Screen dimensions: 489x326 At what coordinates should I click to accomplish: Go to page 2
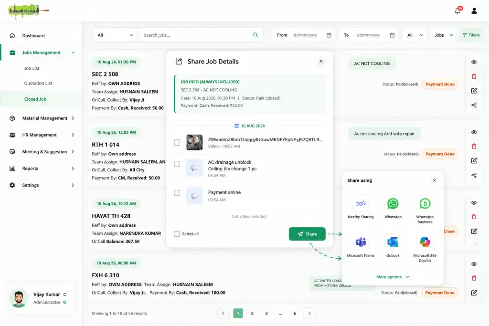click(x=252, y=313)
